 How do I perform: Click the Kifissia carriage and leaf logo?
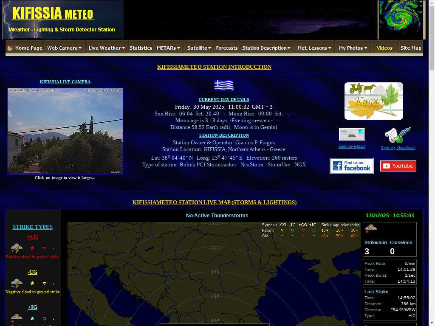[374, 101]
